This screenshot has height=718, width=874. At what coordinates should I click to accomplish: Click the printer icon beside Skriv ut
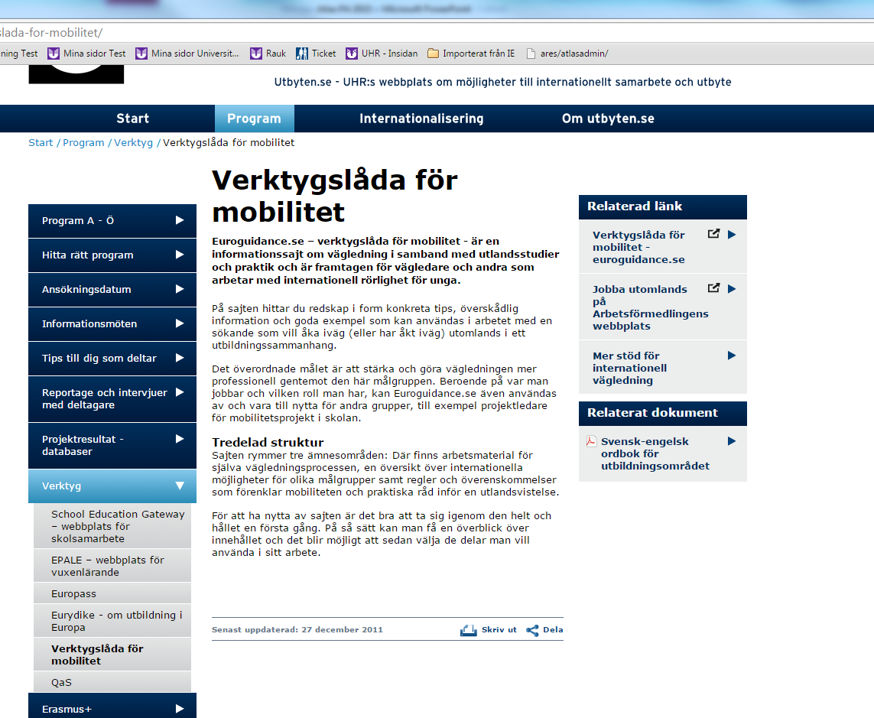coord(468,631)
